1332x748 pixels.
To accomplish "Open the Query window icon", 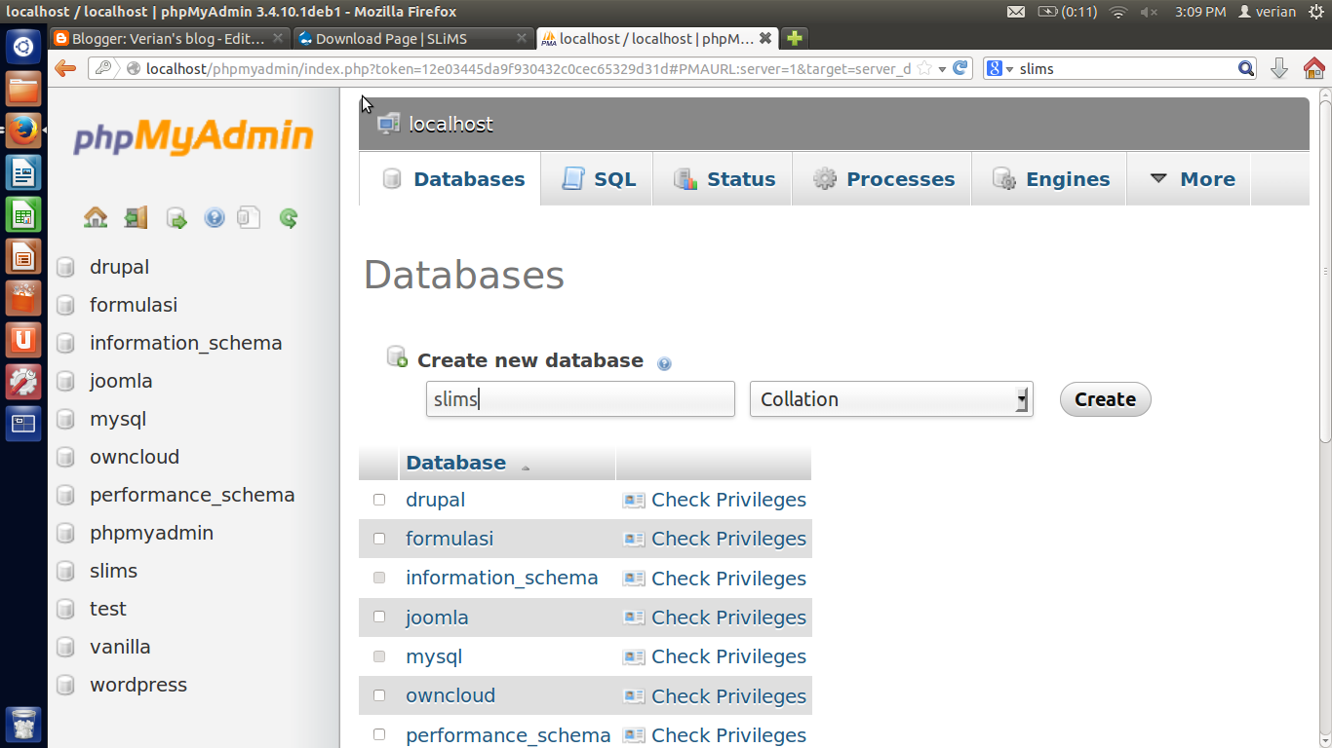I will tap(176, 218).
